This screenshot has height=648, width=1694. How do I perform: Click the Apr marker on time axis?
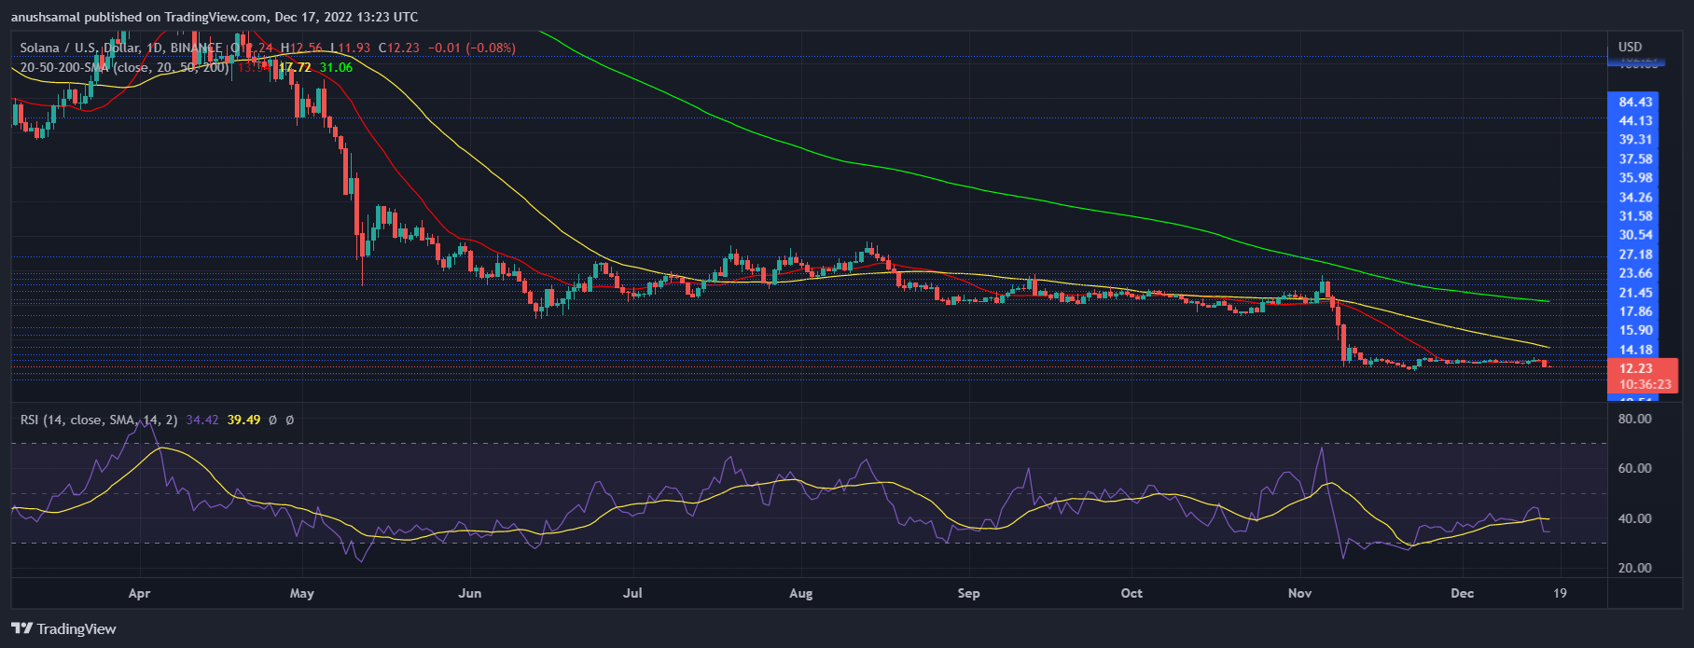tap(139, 593)
